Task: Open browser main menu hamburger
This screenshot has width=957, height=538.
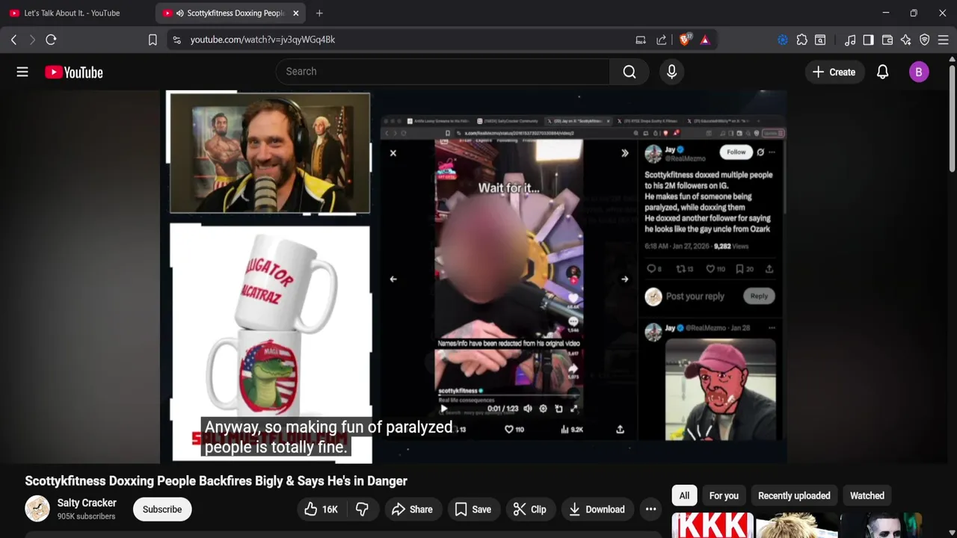Action: (943, 40)
